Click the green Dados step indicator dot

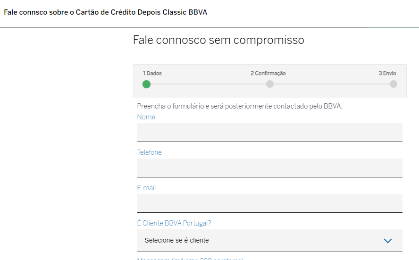(x=147, y=84)
